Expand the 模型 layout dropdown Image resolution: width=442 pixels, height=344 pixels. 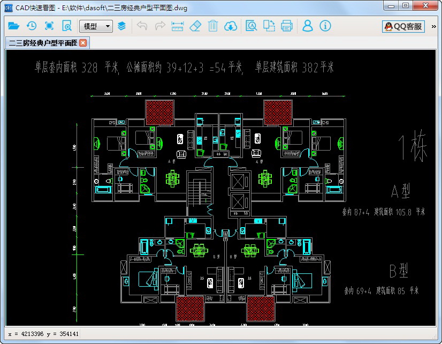point(96,26)
